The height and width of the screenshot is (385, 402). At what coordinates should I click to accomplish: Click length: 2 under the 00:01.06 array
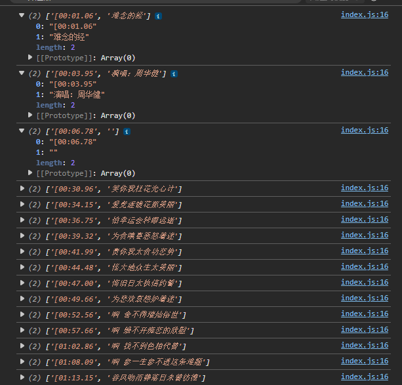(x=56, y=47)
